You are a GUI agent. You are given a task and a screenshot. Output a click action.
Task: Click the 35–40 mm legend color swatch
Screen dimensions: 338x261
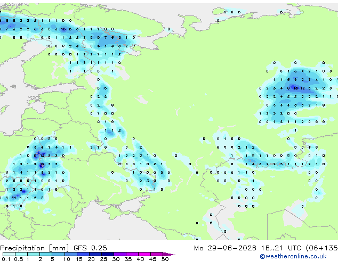click(132, 254)
